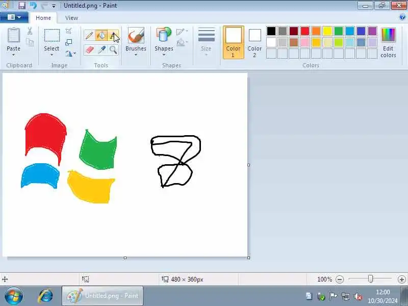Image resolution: width=408 pixels, height=306 pixels.
Task: Click the red shape on the canvas
Action: click(45, 134)
